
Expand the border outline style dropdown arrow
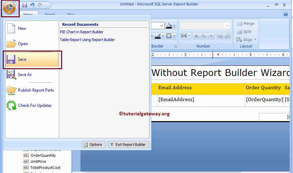(175, 36)
